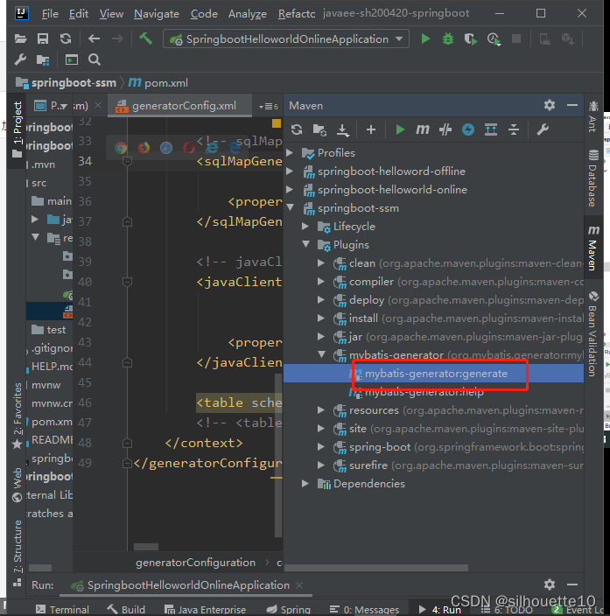This screenshot has width=610, height=616.
Task: Click the Build project hammer icon
Action: point(146,38)
